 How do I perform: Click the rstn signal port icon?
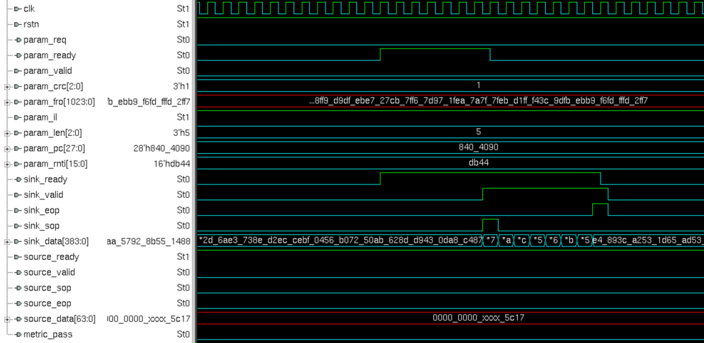point(17,24)
